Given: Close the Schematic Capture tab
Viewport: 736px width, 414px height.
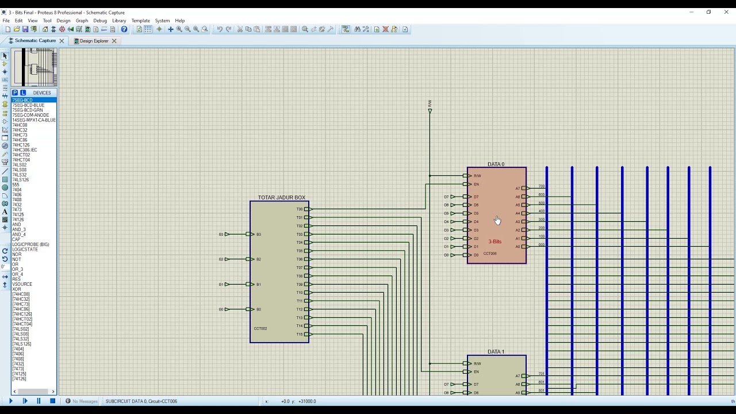Looking at the screenshot, I should 62,41.
